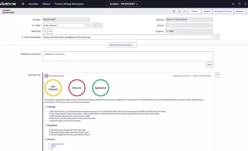248x151 pixels.
Task: Open the help icon in header
Action: point(239,4)
